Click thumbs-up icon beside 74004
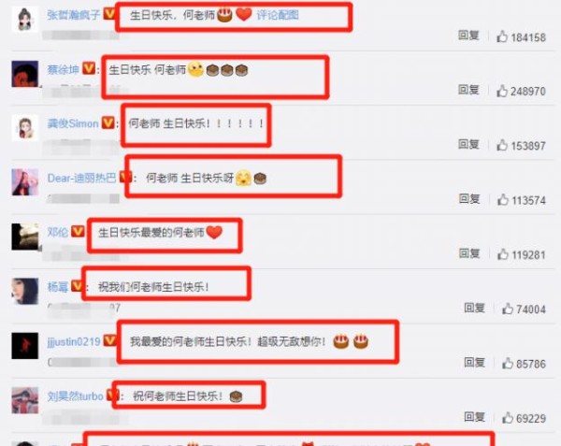This screenshot has height=446, width=561. [508, 309]
